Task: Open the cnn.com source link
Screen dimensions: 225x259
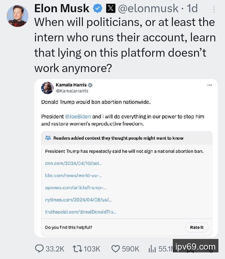Action: [x=73, y=163]
